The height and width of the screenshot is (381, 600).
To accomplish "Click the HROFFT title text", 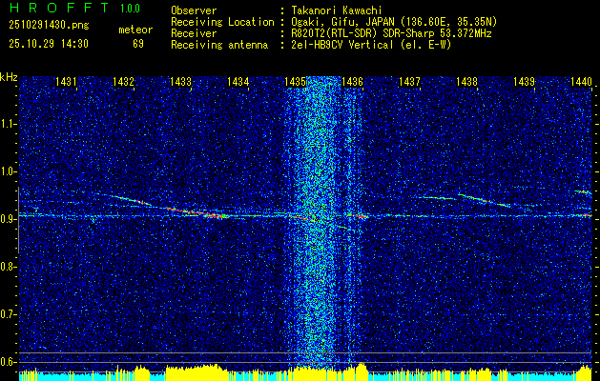I will coord(59,8).
